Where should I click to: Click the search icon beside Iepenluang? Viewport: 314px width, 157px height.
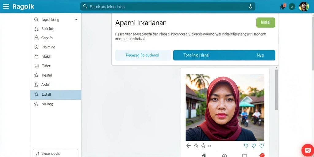coord(36,19)
